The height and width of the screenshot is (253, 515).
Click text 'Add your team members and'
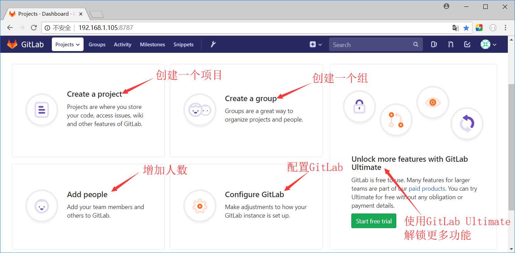105,207
